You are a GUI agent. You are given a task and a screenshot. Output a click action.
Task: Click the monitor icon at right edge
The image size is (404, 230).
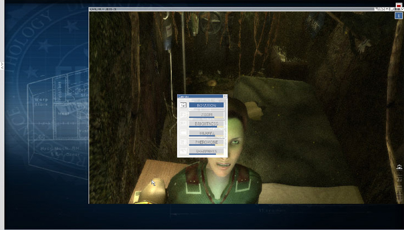coord(399,167)
